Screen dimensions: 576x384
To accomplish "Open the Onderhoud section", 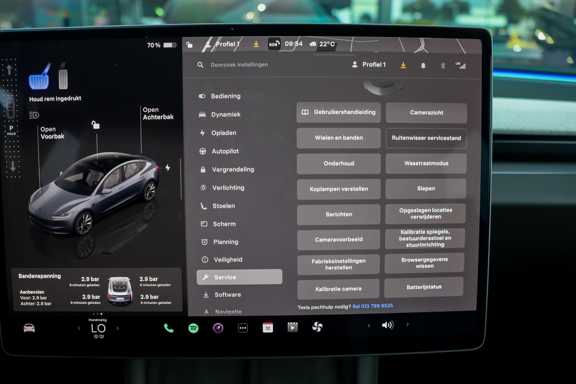I will (x=339, y=163).
